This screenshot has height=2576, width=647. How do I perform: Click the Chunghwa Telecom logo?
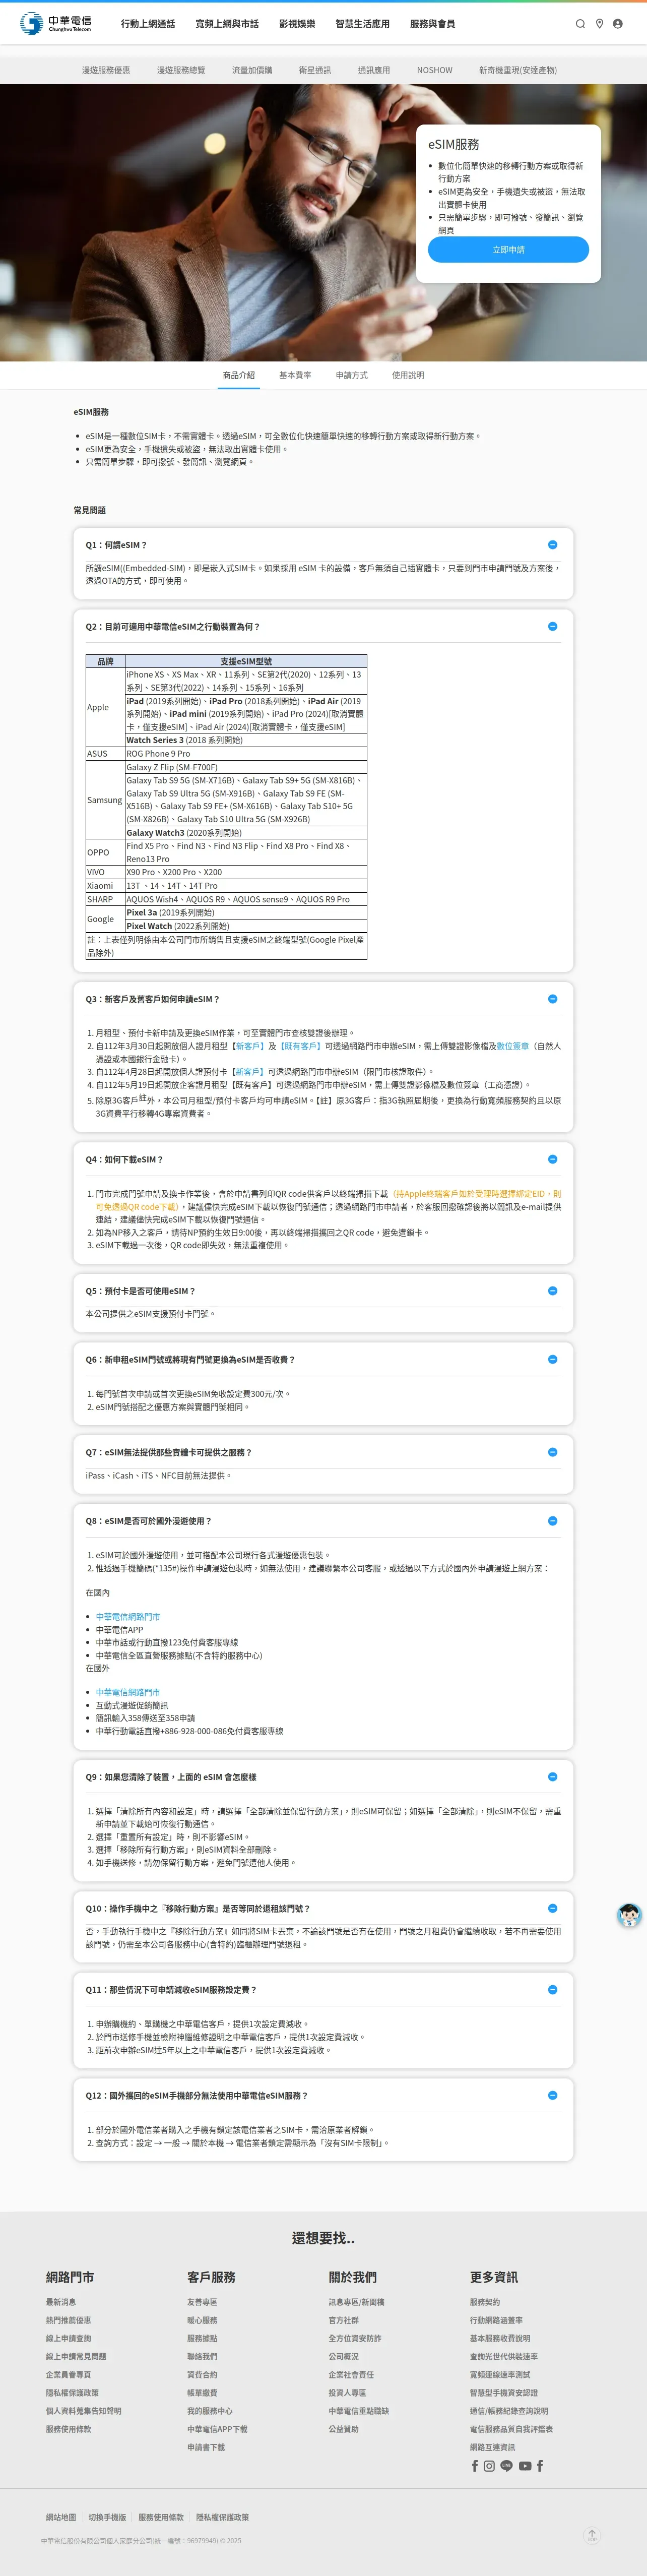pyautogui.click(x=56, y=23)
